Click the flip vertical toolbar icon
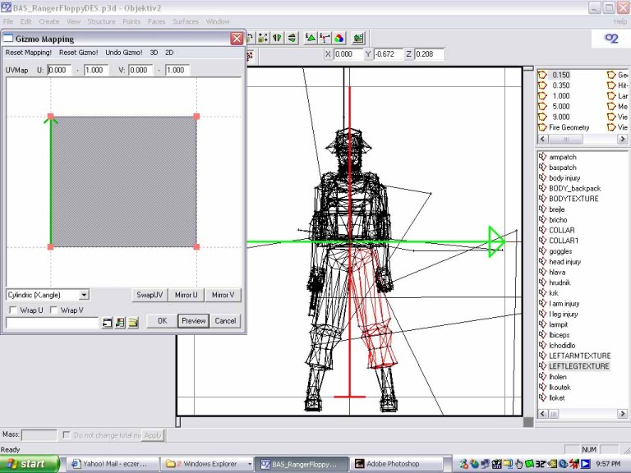The image size is (631, 473). (292, 38)
